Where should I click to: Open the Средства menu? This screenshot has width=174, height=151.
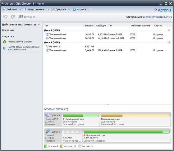[x=61, y=10]
